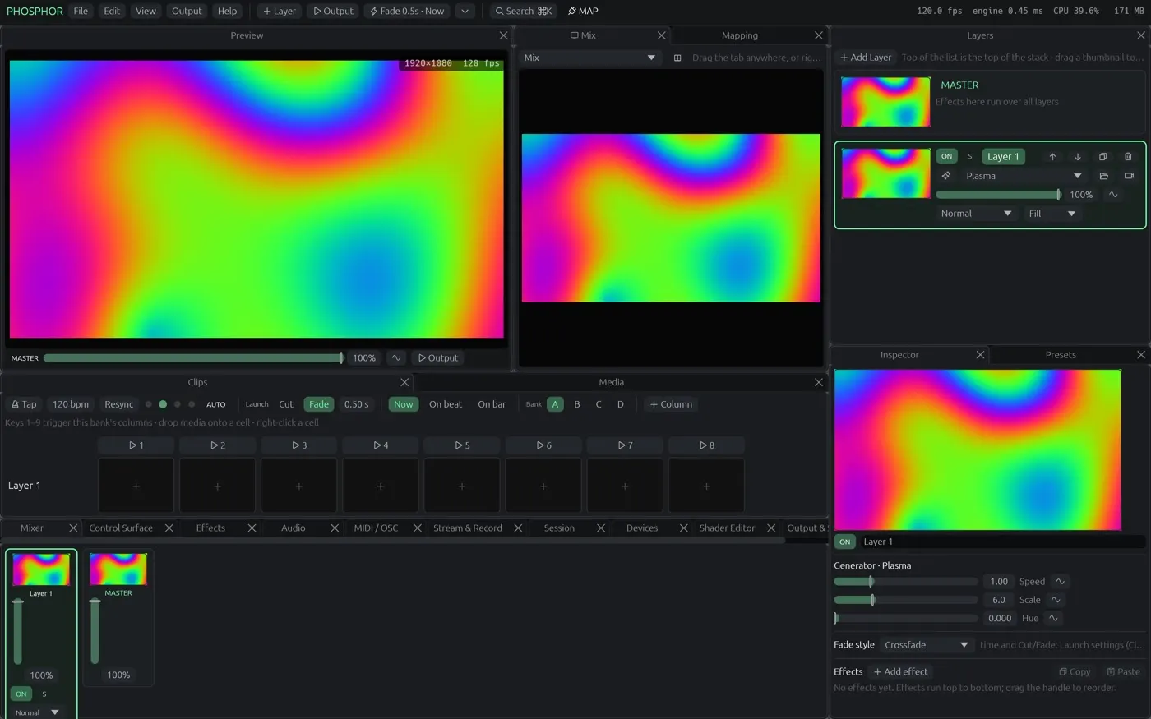Open the fade options chevron in toolbar
The height and width of the screenshot is (719, 1151).
pyautogui.click(x=465, y=11)
